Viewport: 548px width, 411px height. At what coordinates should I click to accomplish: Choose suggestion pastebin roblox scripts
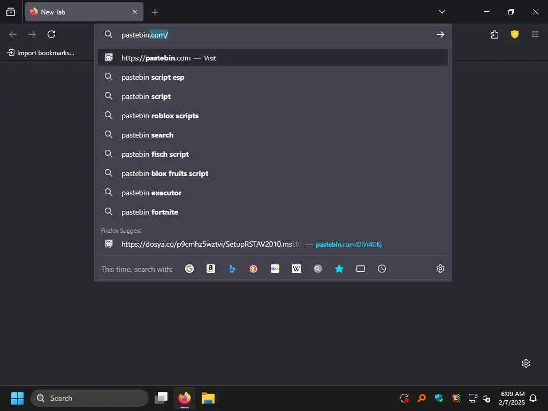pos(272,116)
